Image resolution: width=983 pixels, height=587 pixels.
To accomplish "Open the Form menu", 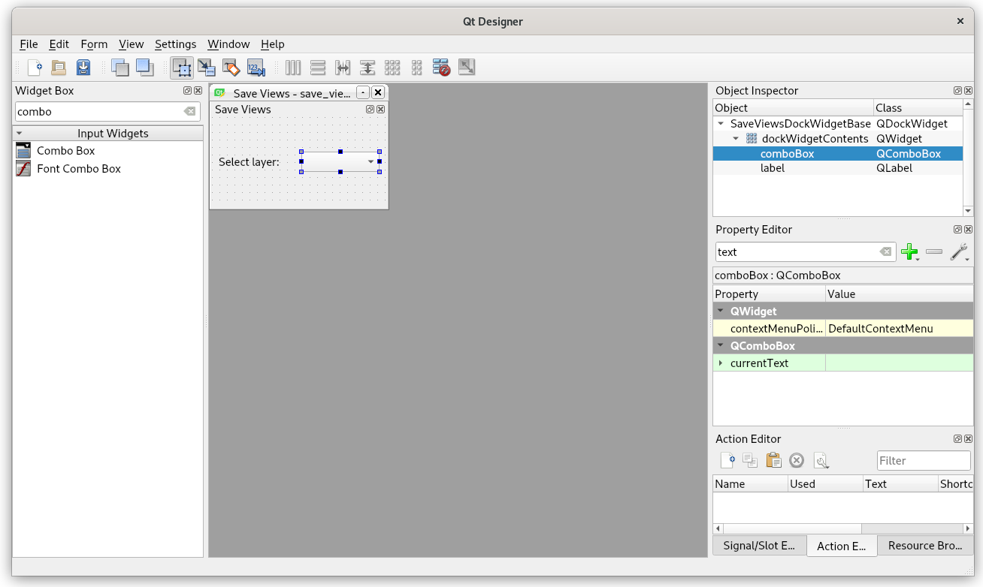I will tap(94, 44).
